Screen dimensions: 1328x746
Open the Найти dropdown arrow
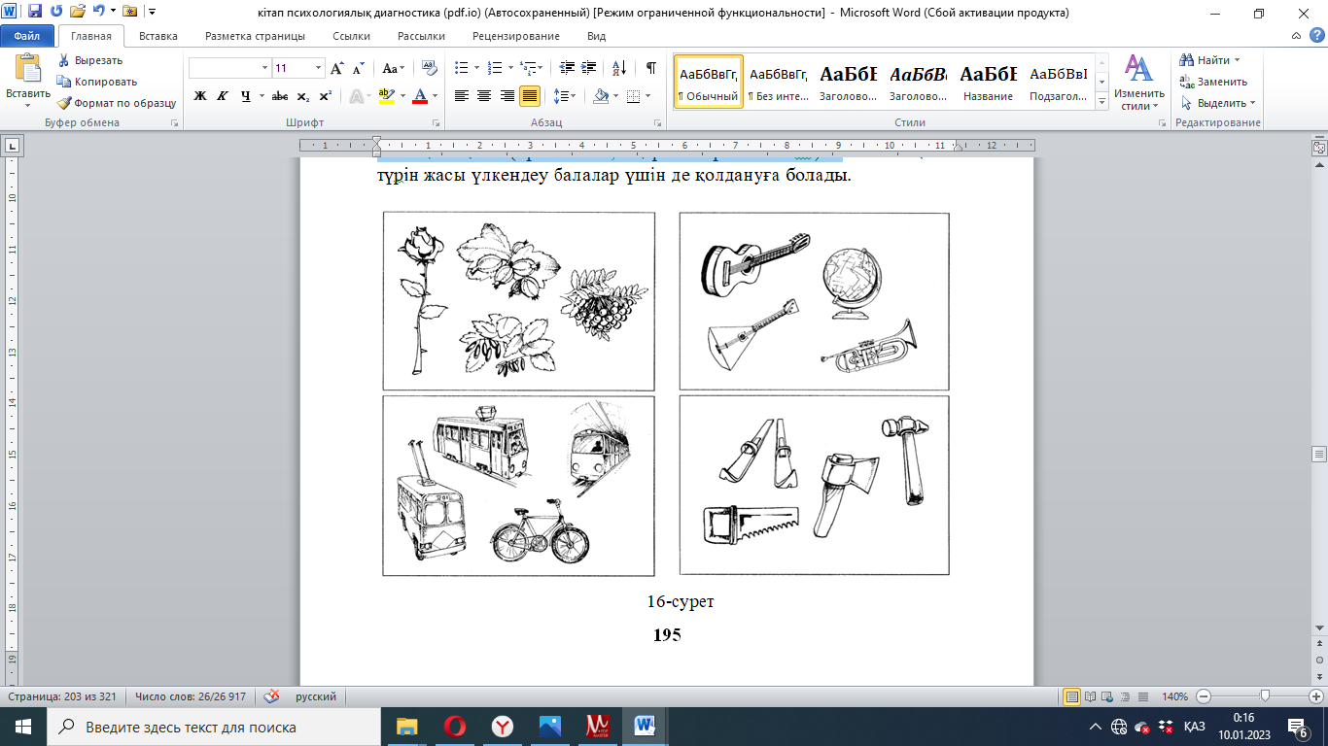[1239, 60]
